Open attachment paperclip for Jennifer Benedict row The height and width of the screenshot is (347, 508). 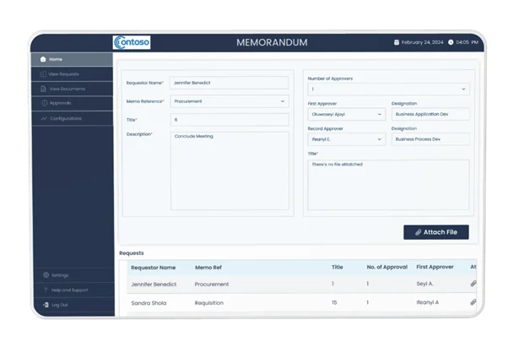pos(473,284)
